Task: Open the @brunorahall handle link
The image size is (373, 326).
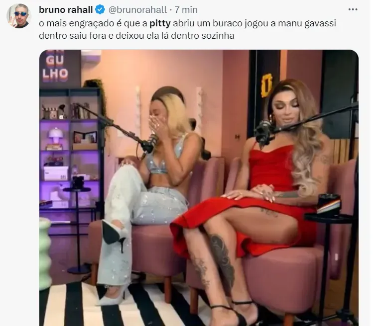Action: (138, 10)
